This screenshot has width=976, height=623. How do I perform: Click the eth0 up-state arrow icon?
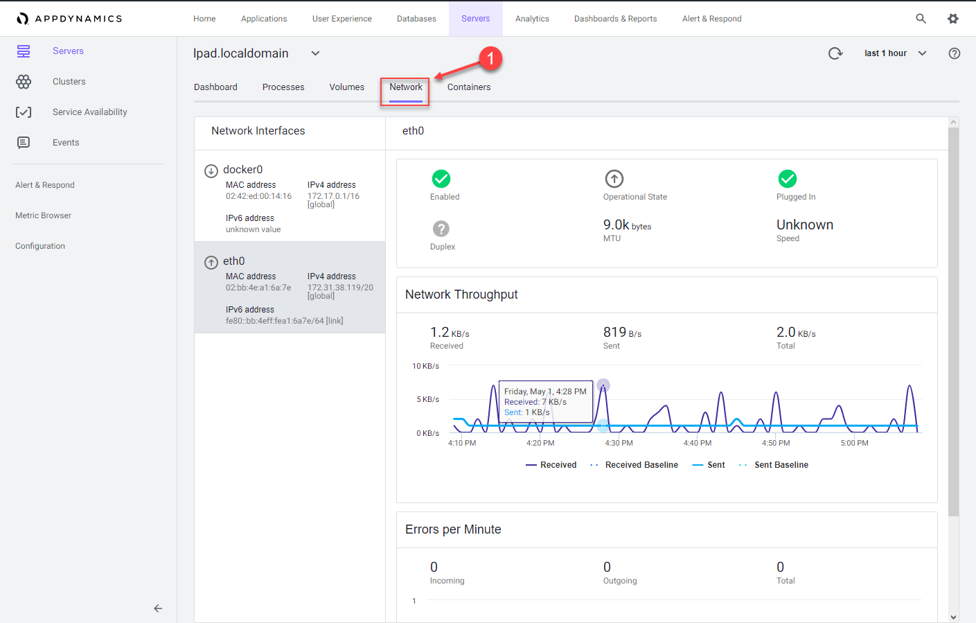click(x=211, y=263)
